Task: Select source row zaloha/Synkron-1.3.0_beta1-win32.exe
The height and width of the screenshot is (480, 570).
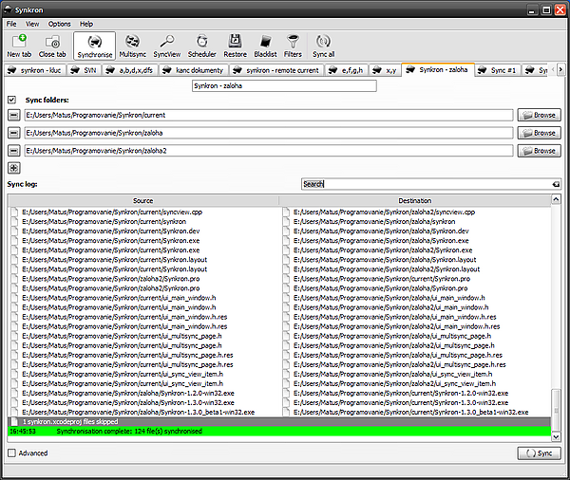Action: point(138,412)
